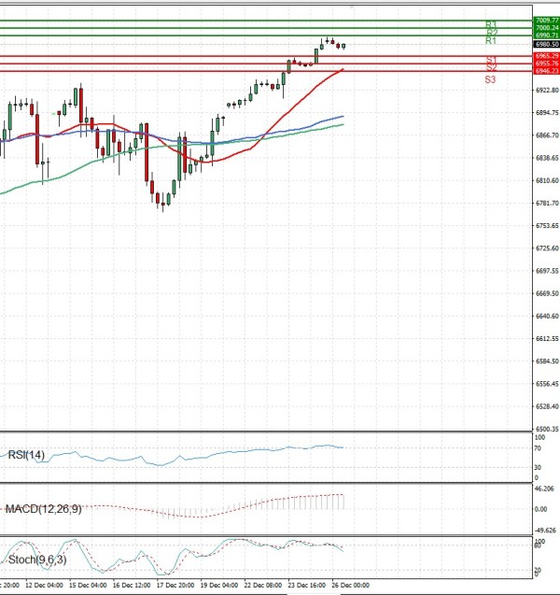Click the 26 Dec 00:00 time axis label
This screenshot has height=595, width=560.
(351, 586)
